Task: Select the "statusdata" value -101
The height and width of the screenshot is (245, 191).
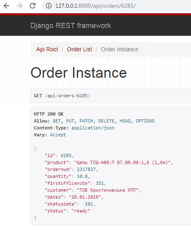Action: 87,204
